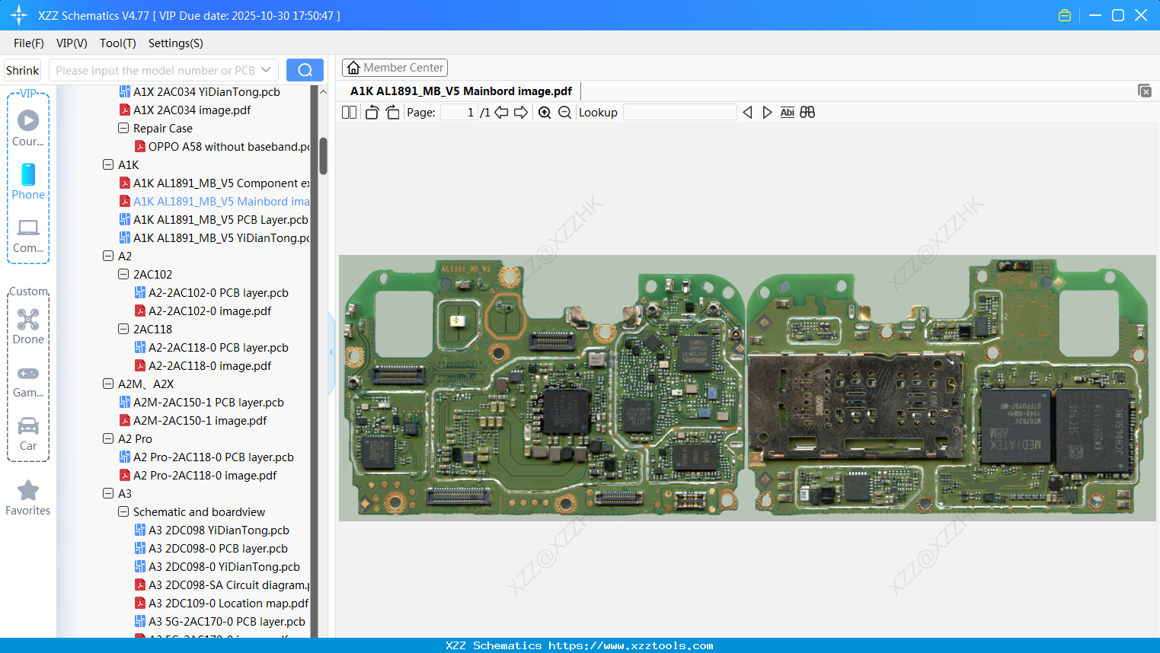Toggle the Abi match-text option

tap(787, 113)
